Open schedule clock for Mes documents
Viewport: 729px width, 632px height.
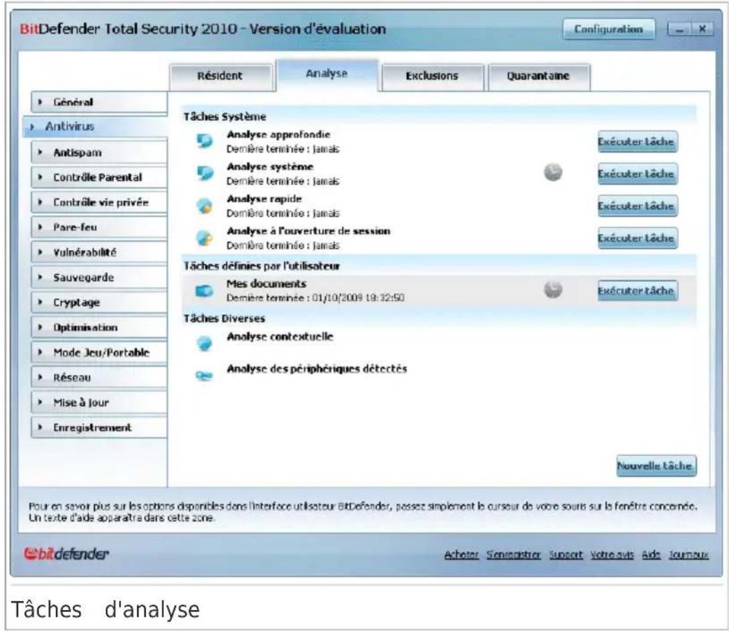click(x=553, y=290)
